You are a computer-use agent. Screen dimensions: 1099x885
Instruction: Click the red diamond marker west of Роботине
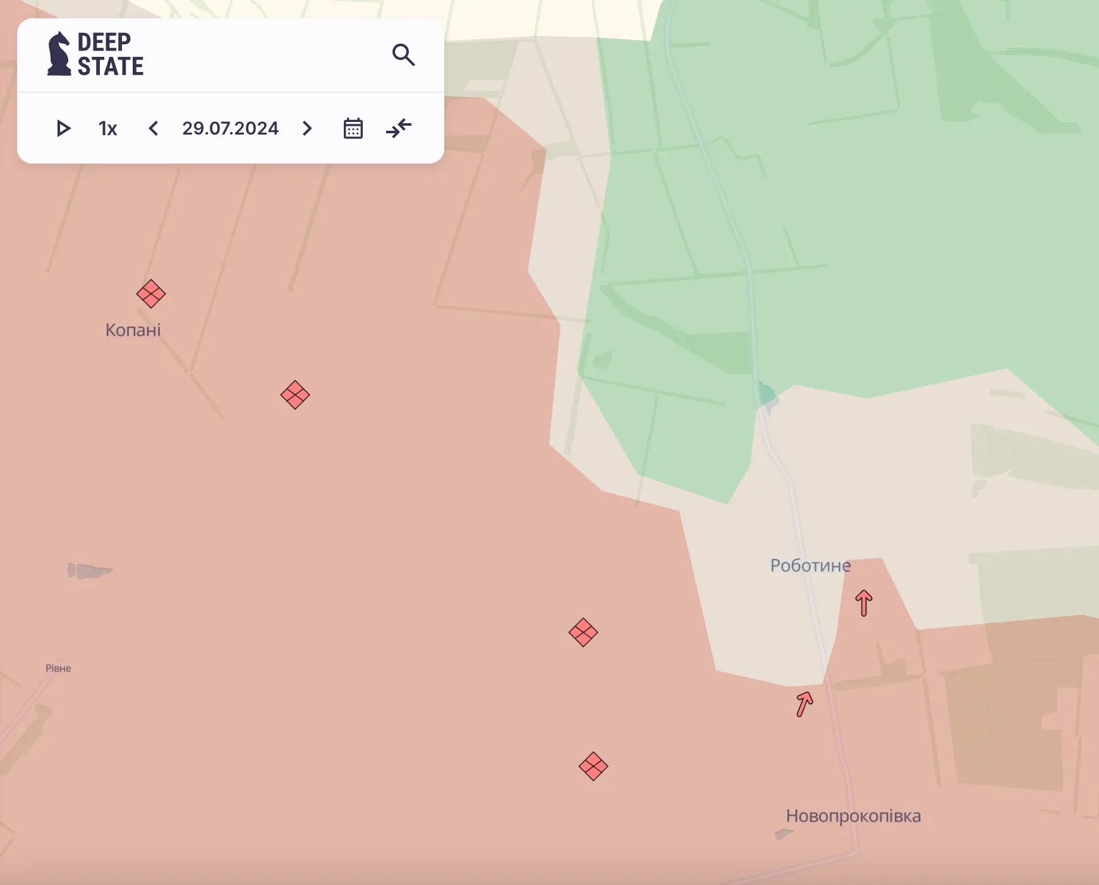click(x=583, y=632)
